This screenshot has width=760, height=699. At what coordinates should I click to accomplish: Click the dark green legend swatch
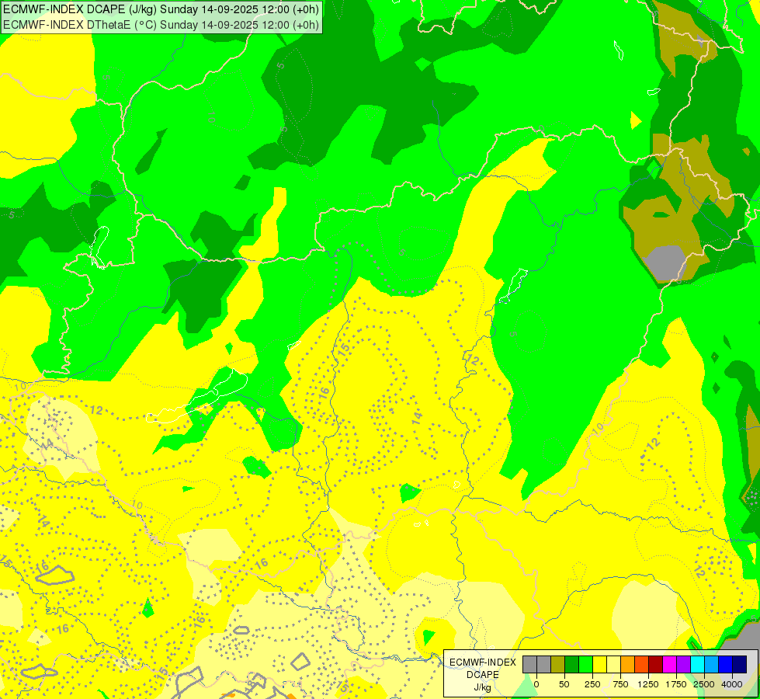pyautogui.click(x=572, y=664)
